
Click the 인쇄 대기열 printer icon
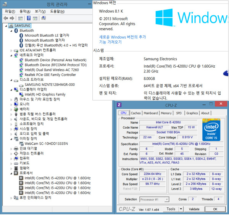click(x=16, y=149)
